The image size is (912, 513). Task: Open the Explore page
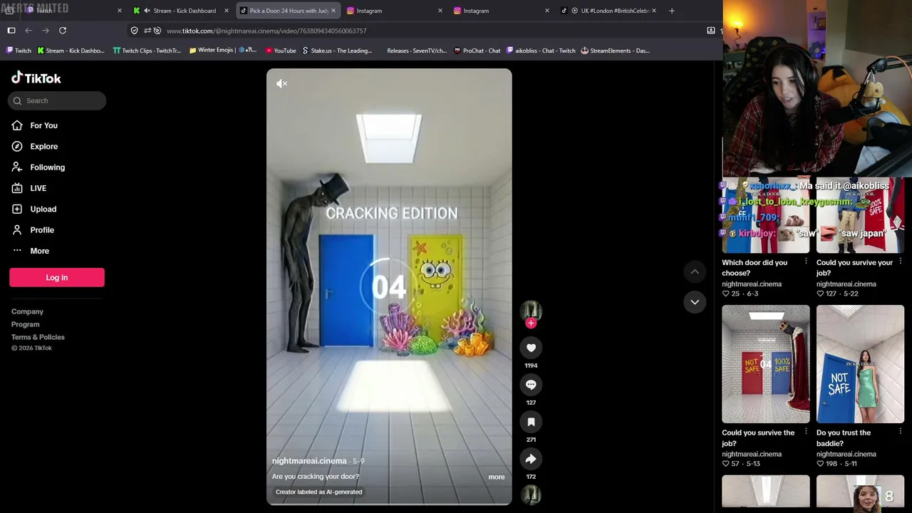point(43,146)
